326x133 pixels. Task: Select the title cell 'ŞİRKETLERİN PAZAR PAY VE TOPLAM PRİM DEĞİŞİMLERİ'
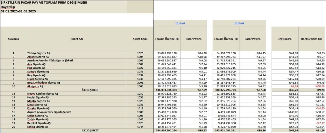(63, 3)
